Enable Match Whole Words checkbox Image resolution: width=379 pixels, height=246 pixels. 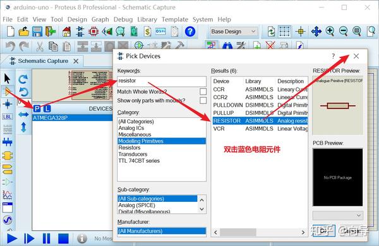tap(203, 91)
